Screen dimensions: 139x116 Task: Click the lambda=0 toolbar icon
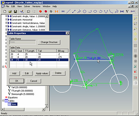tap(133, 11)
